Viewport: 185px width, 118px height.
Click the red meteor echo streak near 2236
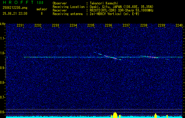tap(111, 57)
